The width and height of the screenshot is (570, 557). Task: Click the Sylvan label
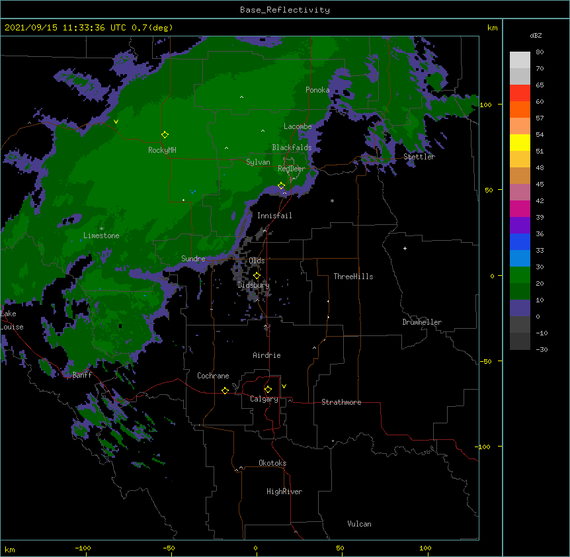coord(258,162)
